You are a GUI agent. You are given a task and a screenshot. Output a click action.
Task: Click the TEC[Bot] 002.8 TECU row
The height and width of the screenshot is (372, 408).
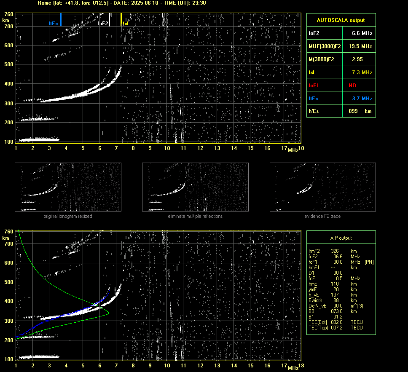tap(336, 322)
